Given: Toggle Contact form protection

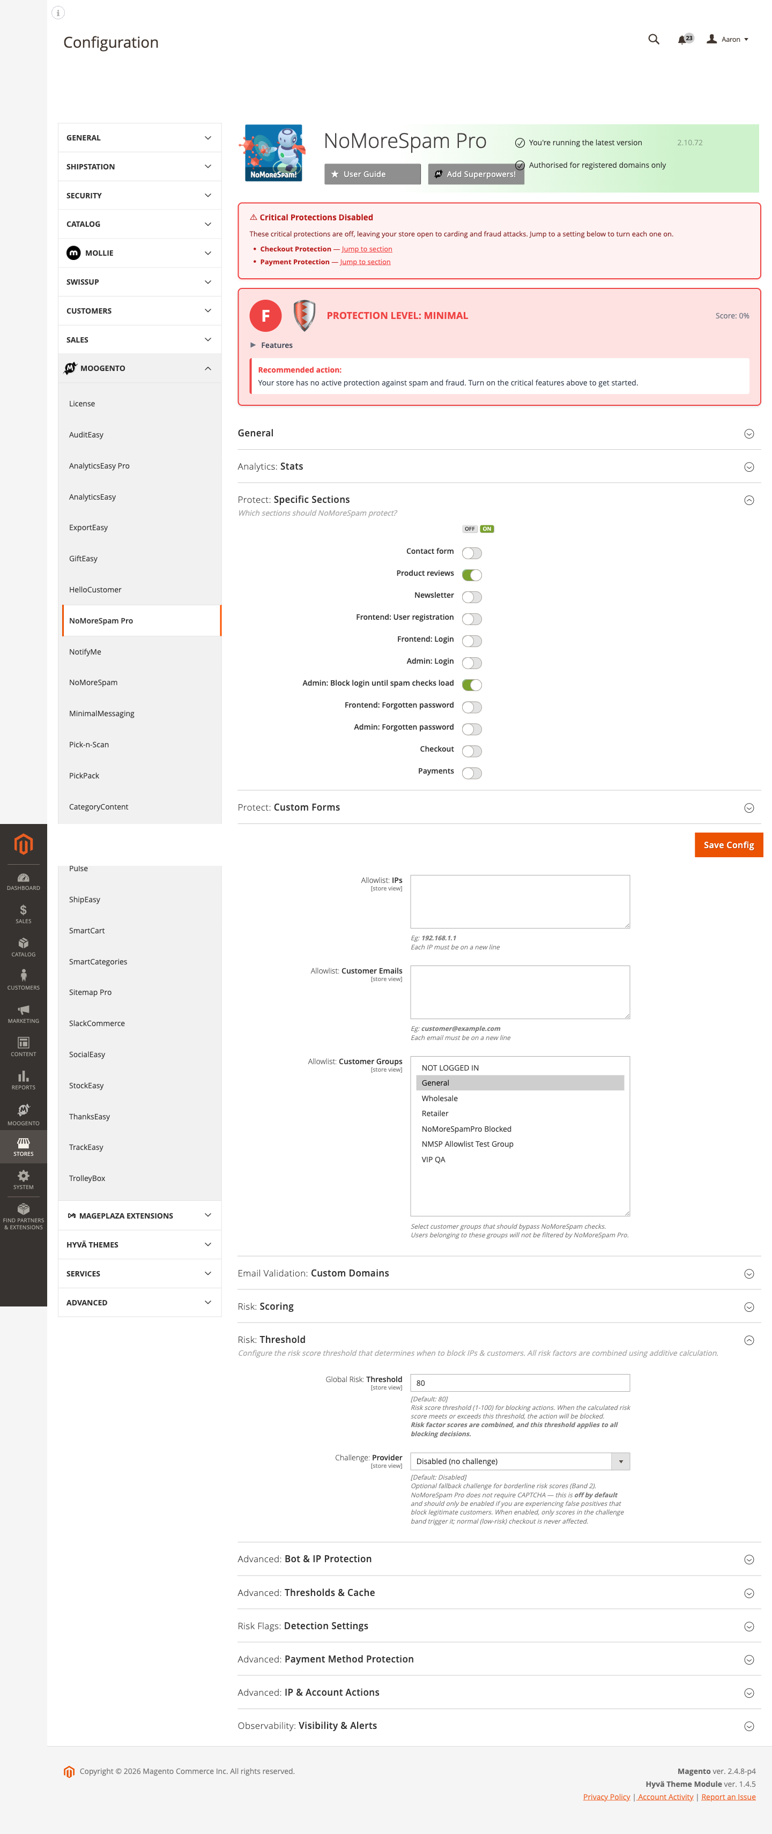Looking at the screenshot, I should point(471,553).
